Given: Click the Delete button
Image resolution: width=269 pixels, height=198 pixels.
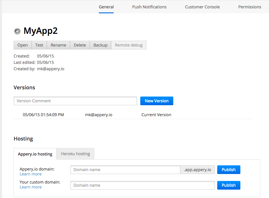Looking at the screenshot, I should tap(80, 45).
